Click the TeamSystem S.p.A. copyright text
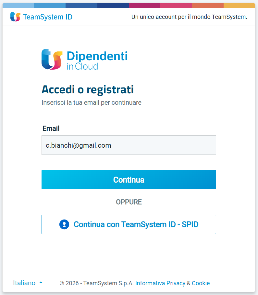The image size is (258, 295). (x=97, y=283)
